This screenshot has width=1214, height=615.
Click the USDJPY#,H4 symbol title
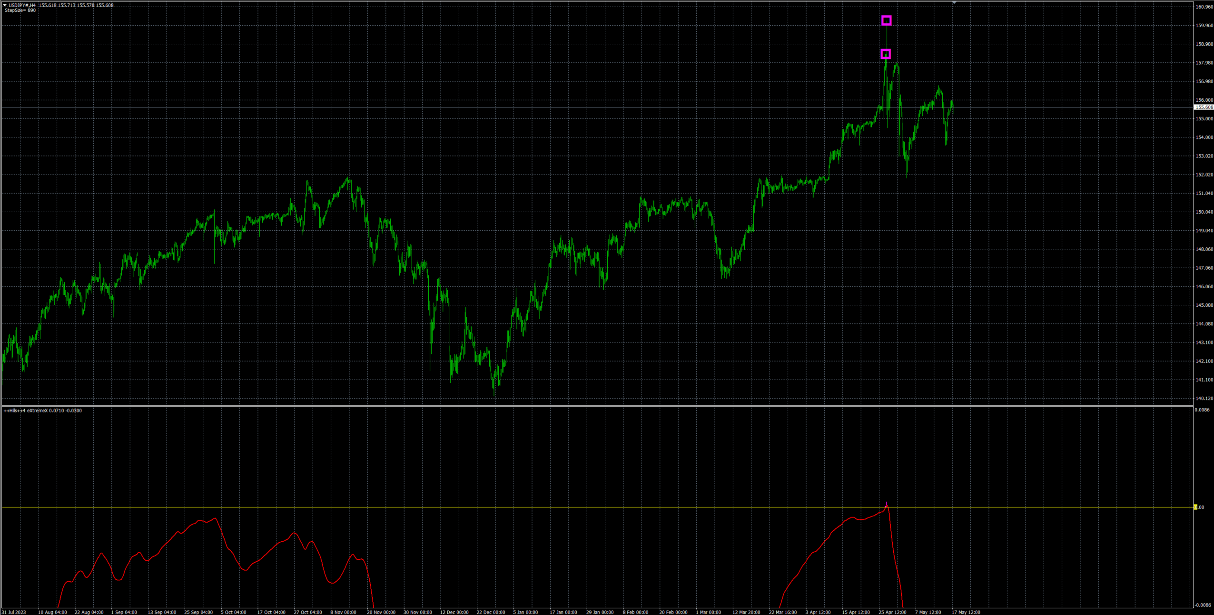(22, 5)
